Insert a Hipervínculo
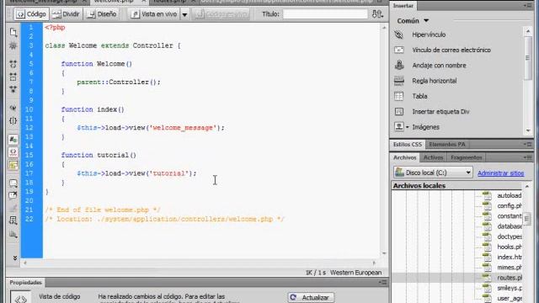The width and height of the screenshot is (539, 303). (x=429, y=35)
